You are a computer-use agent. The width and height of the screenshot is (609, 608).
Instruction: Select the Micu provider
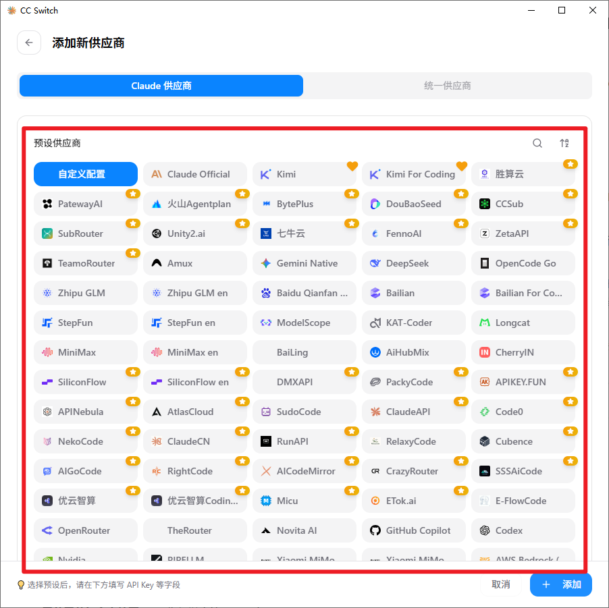pyautogui.click(x=304, y=501)
